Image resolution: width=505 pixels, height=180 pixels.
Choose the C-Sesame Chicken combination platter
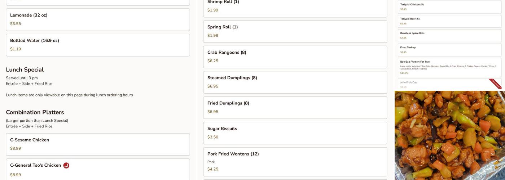coord(98,144)
